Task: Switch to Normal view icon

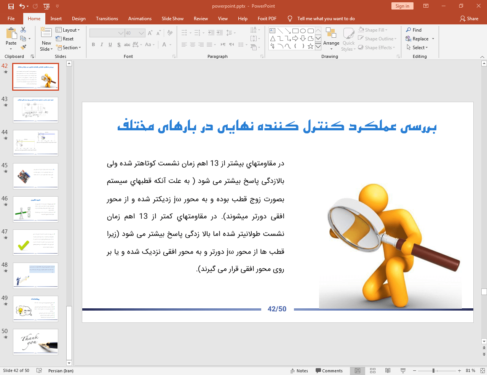Action: click(x=358, y=370)
